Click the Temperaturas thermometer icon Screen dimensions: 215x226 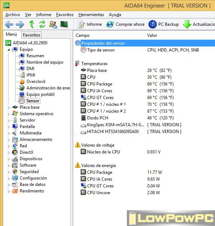point(77,63)
